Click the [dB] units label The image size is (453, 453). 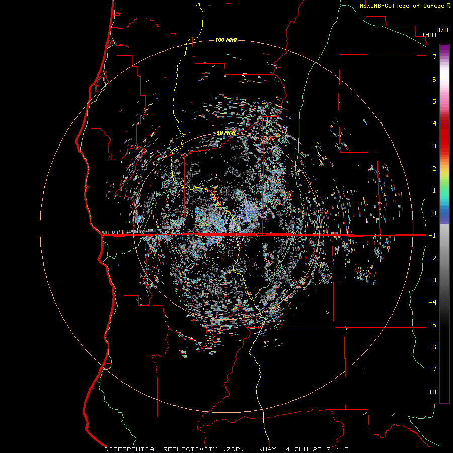(430, 35)
